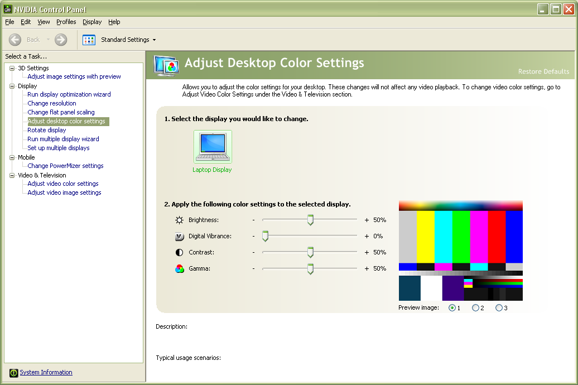
Task: Click the Contrast half-circle icon
Action: point(179,253)
